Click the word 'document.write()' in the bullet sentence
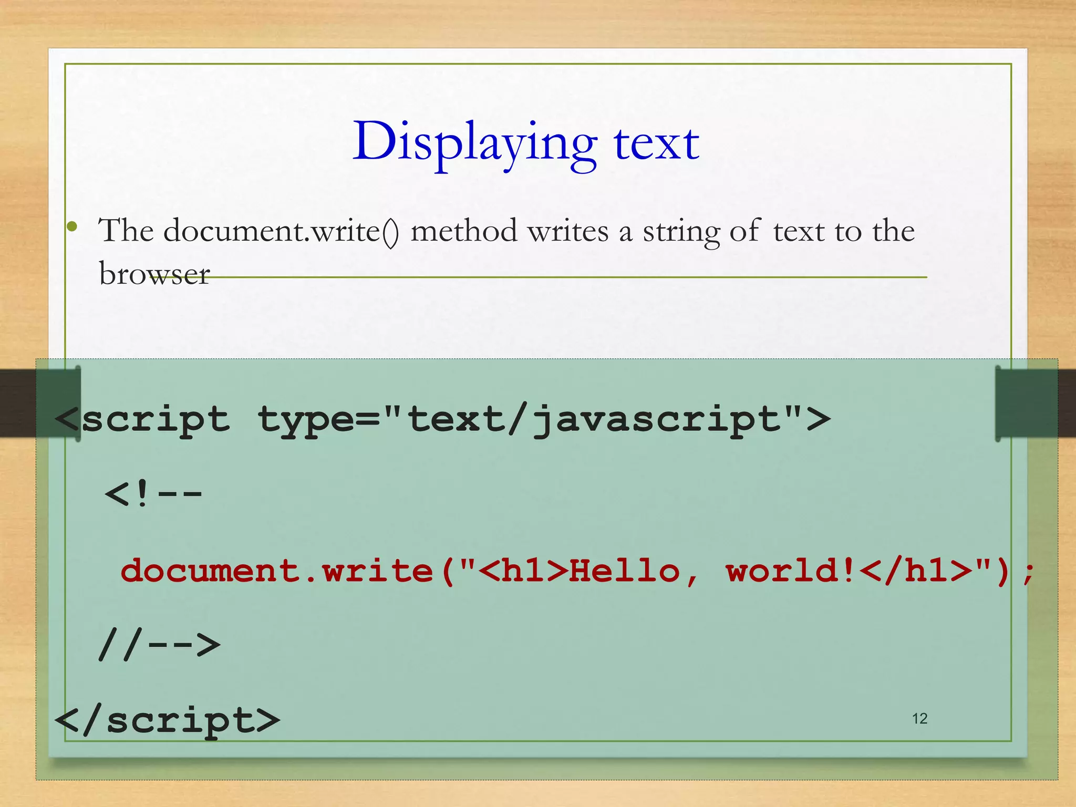 [281, 231]
